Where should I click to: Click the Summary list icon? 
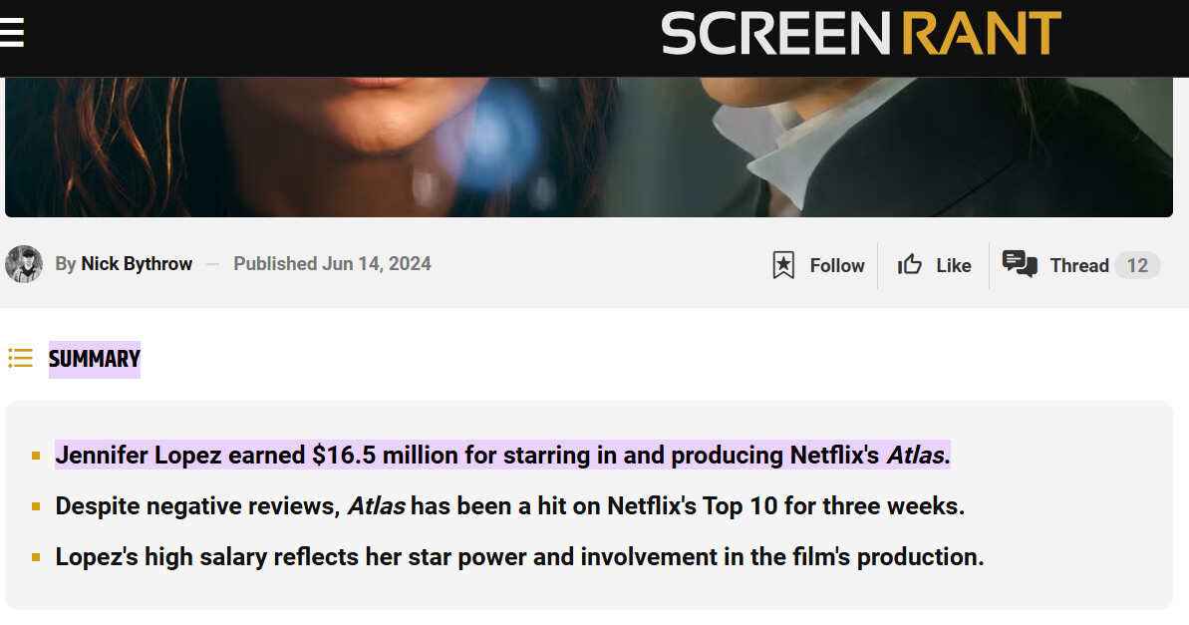click(21, 358)
